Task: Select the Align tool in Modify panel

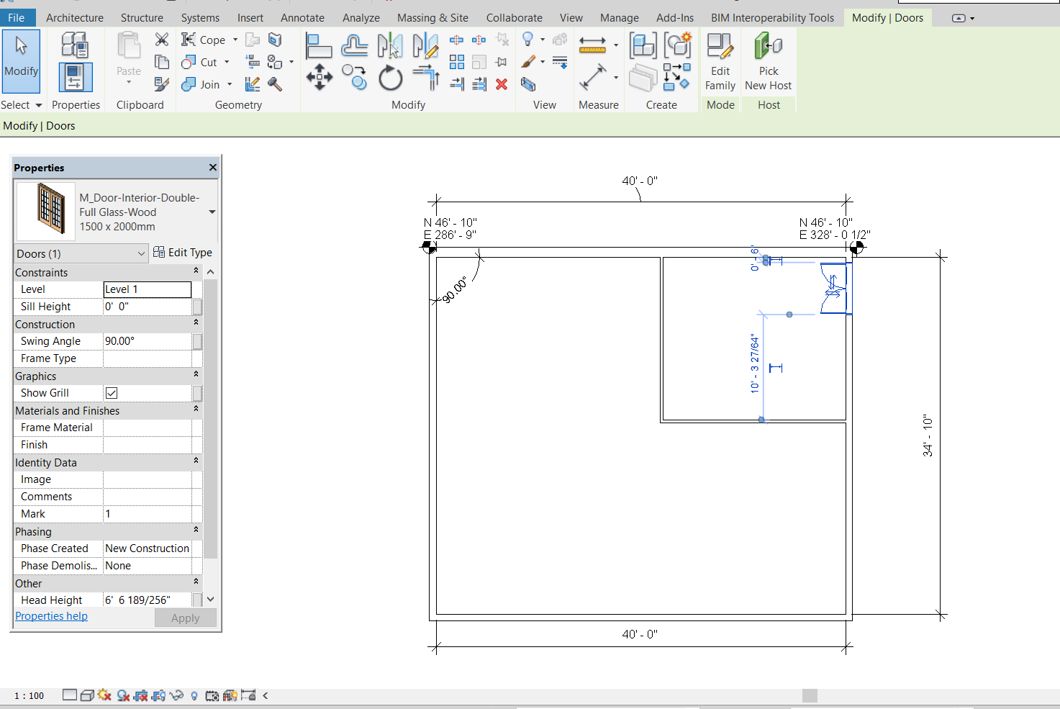Action: [318, 46]
